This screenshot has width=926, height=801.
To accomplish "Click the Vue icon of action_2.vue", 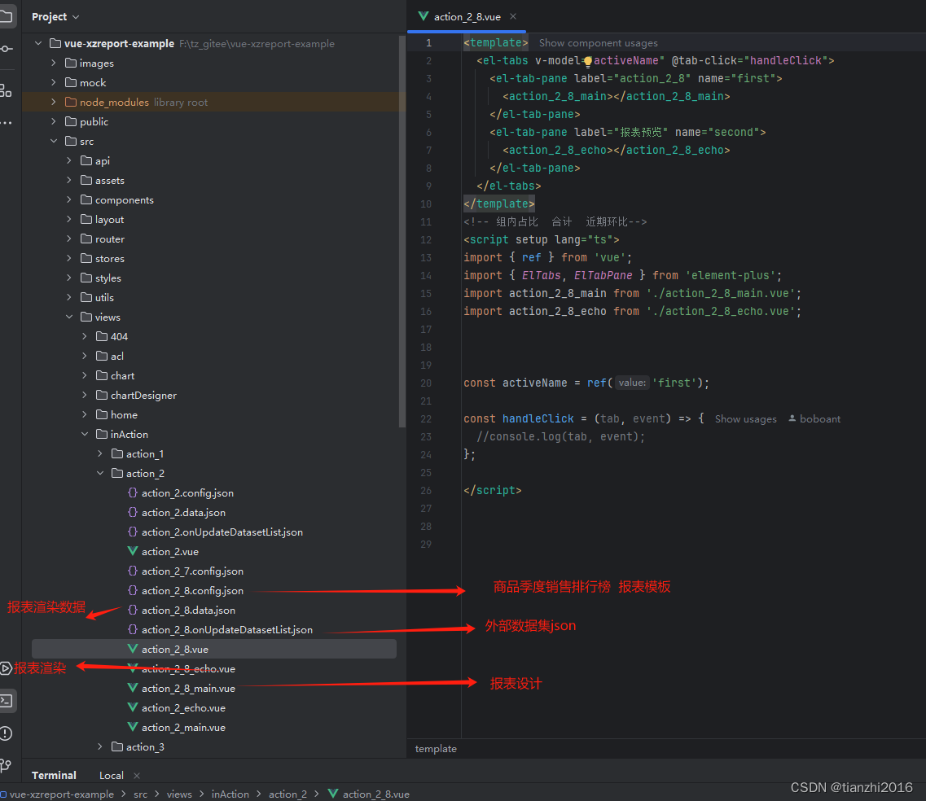I will [133, 551].
